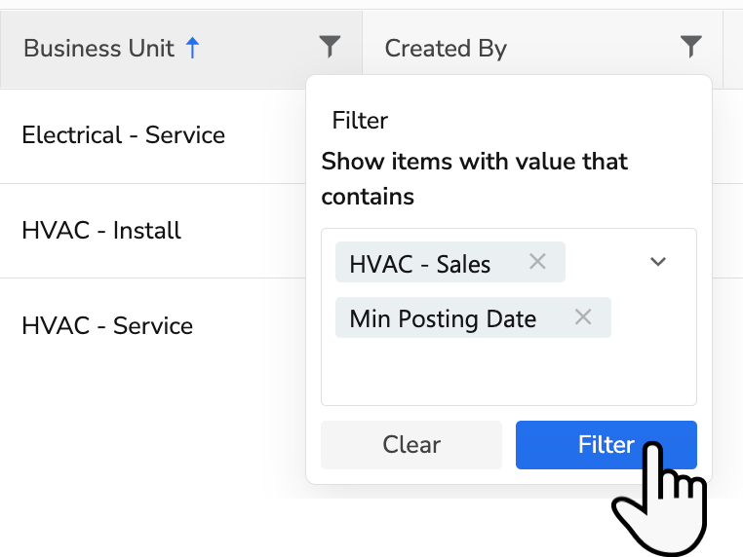Open the Business Unit column filter icon
The width and height of the screenshot is (743, 557).
[331, 46]
